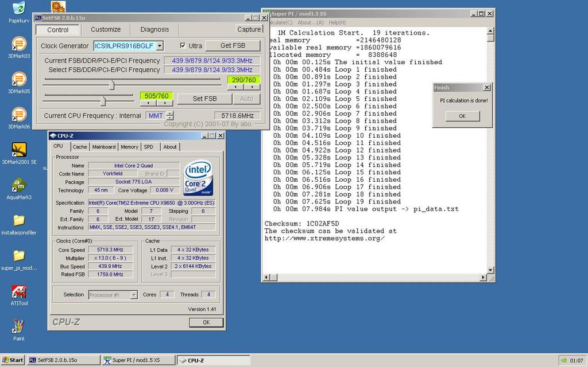Open the installasjonsfiler folder

coord(19,221)
